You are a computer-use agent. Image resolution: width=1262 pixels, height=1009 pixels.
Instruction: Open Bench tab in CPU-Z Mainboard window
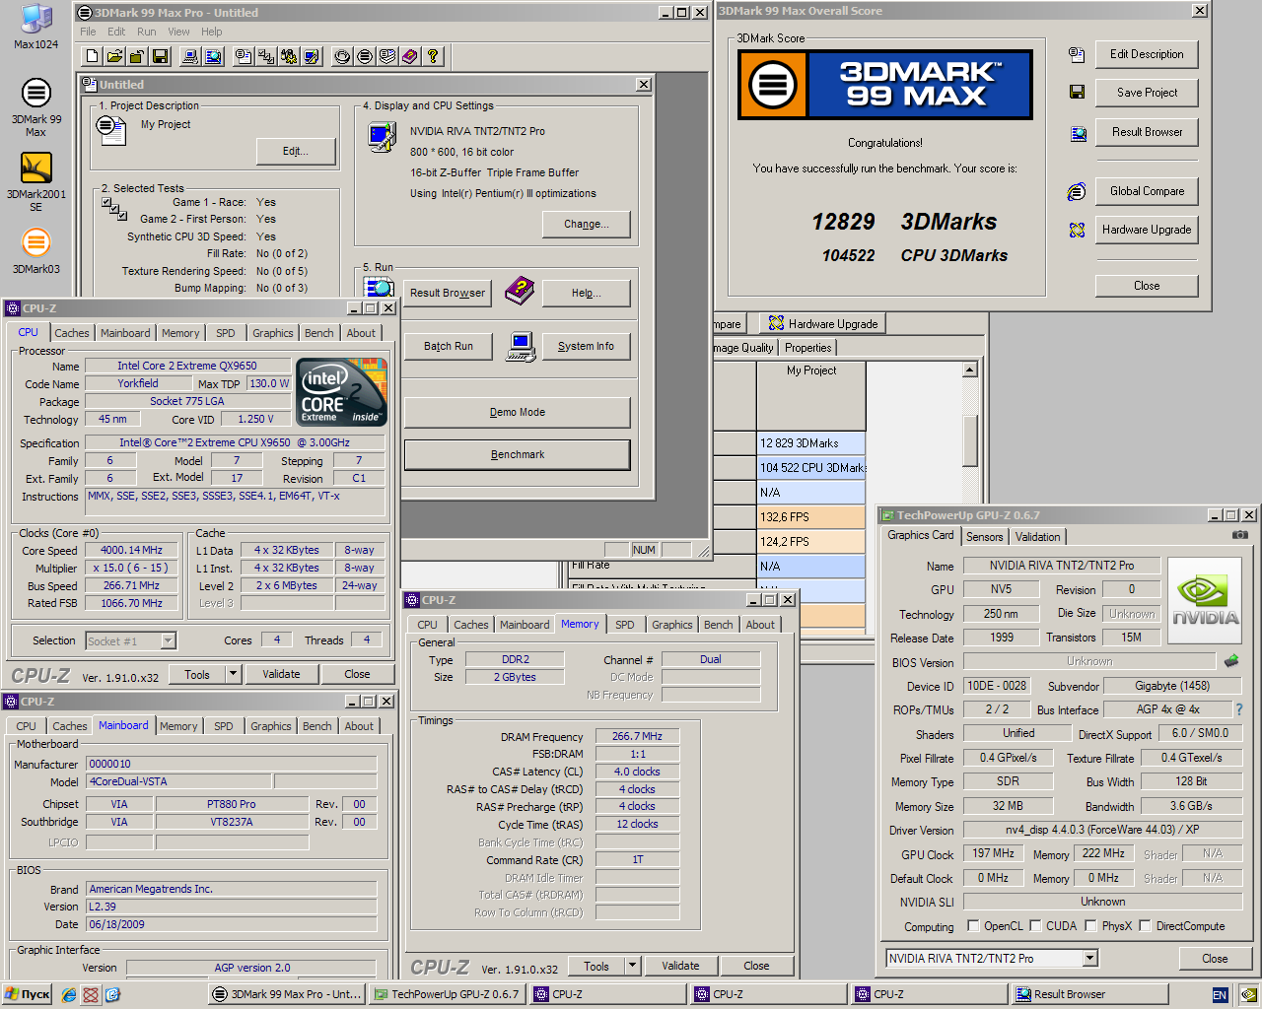coord(316,726)
